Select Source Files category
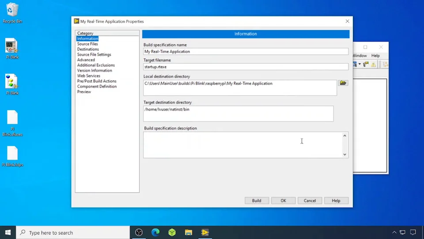424x239 pixels. pyautogui.click(x=87, y=44)
